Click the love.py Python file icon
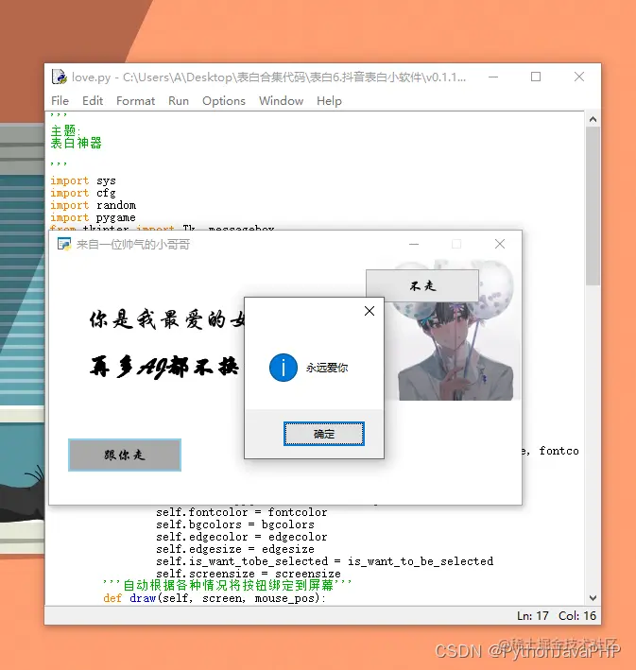 click(x=60, y=77)
